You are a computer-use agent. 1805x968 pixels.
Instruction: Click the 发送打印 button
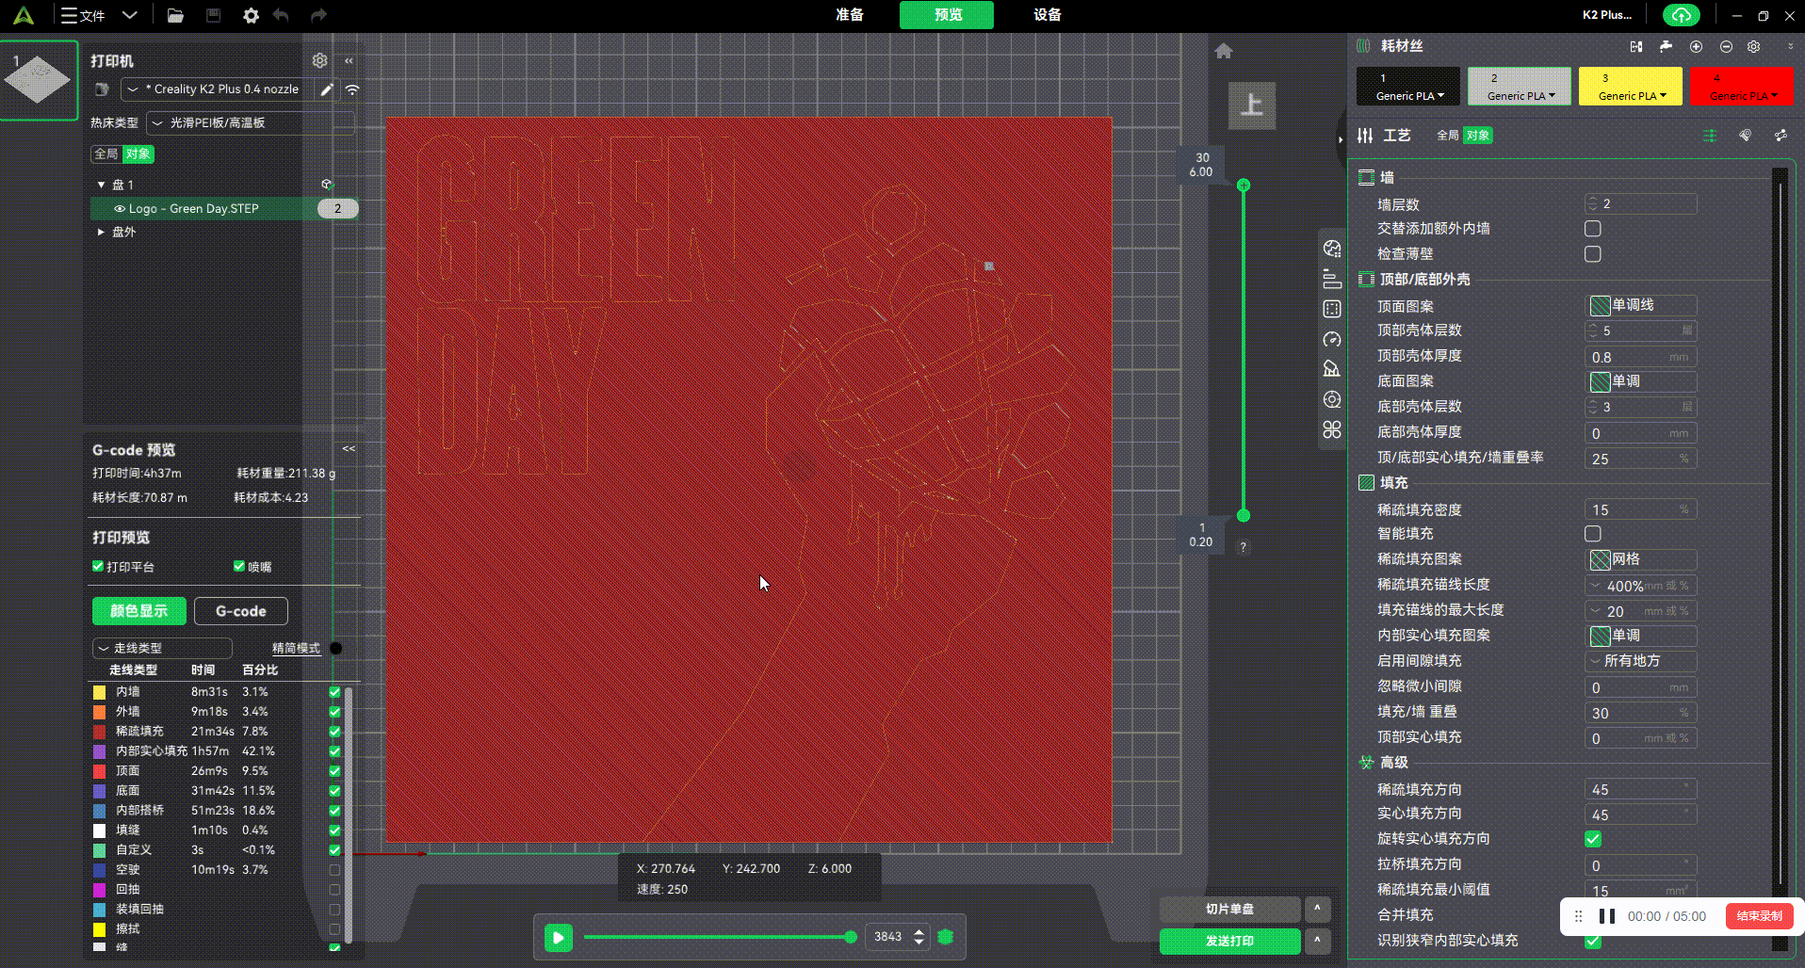pyautogui.click(x=1230, y=941)
